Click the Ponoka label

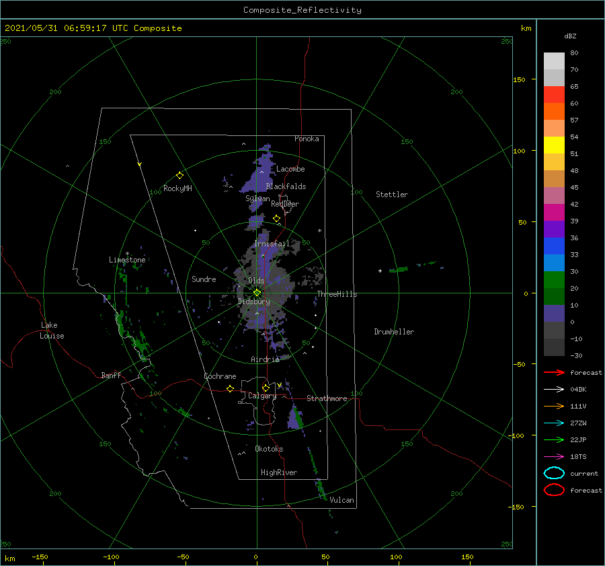point(307,139)
